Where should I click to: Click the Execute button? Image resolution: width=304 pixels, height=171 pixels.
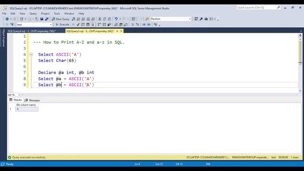pos(63,25)
